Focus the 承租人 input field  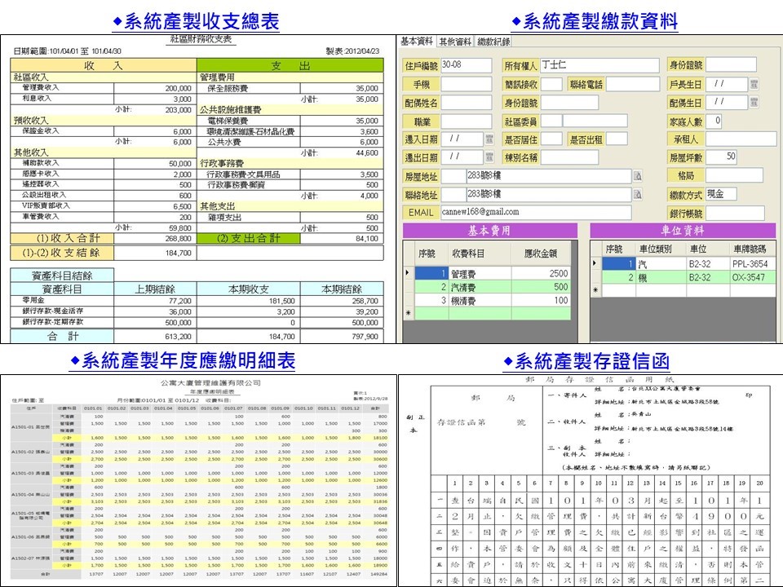click(x=741, y=139)
